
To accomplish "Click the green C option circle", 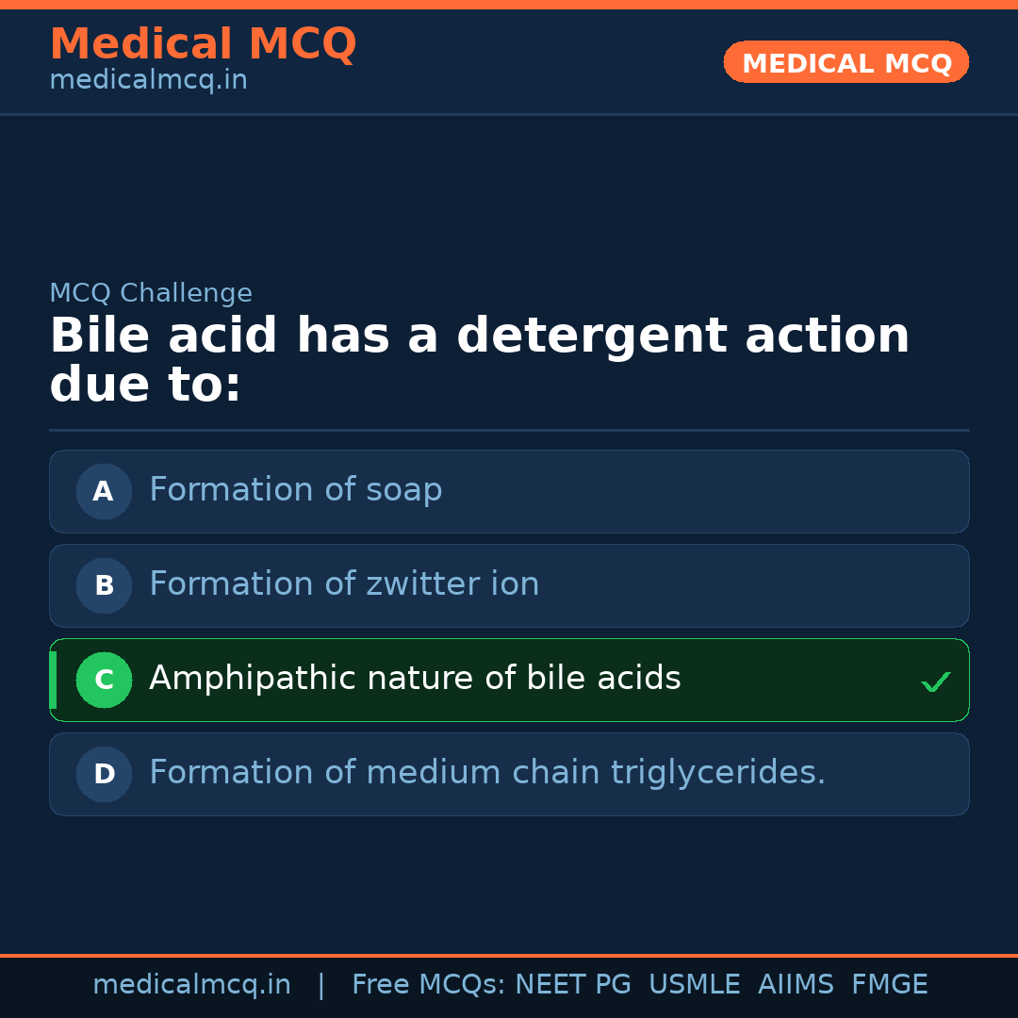I will (x=104, y=680).
